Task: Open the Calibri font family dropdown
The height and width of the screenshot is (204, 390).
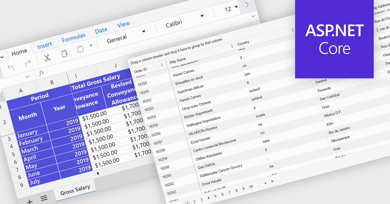Action: [x=201, y=16]
